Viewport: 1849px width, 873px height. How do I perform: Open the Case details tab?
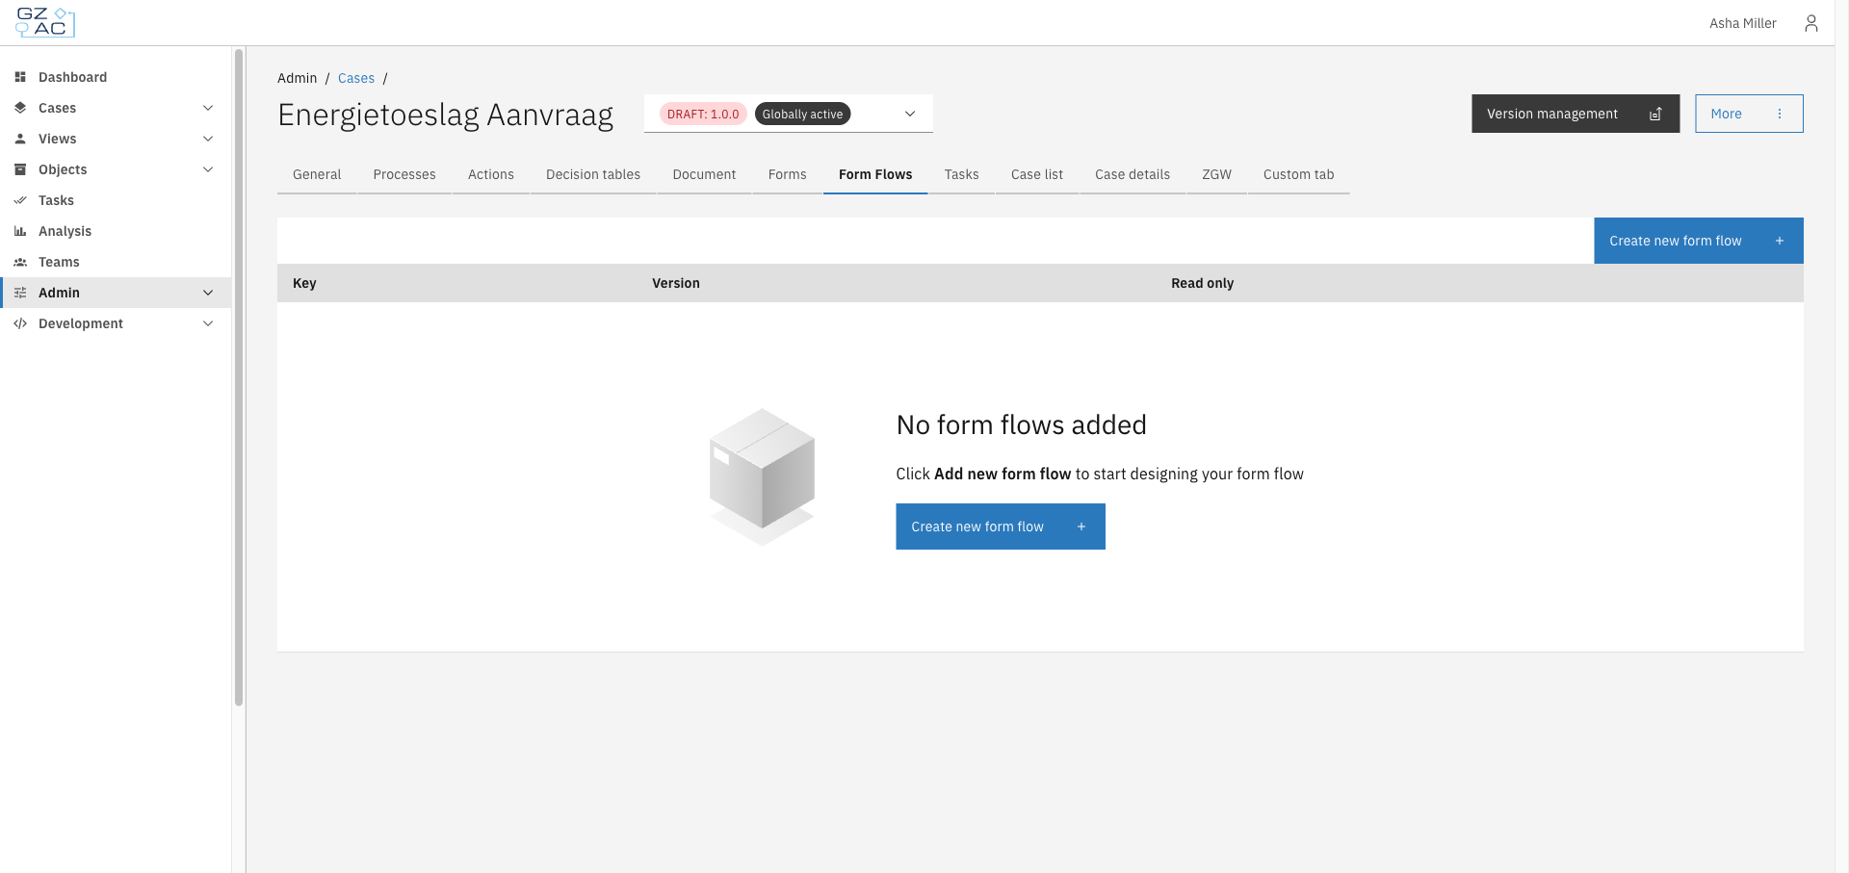pos(1133,174)
